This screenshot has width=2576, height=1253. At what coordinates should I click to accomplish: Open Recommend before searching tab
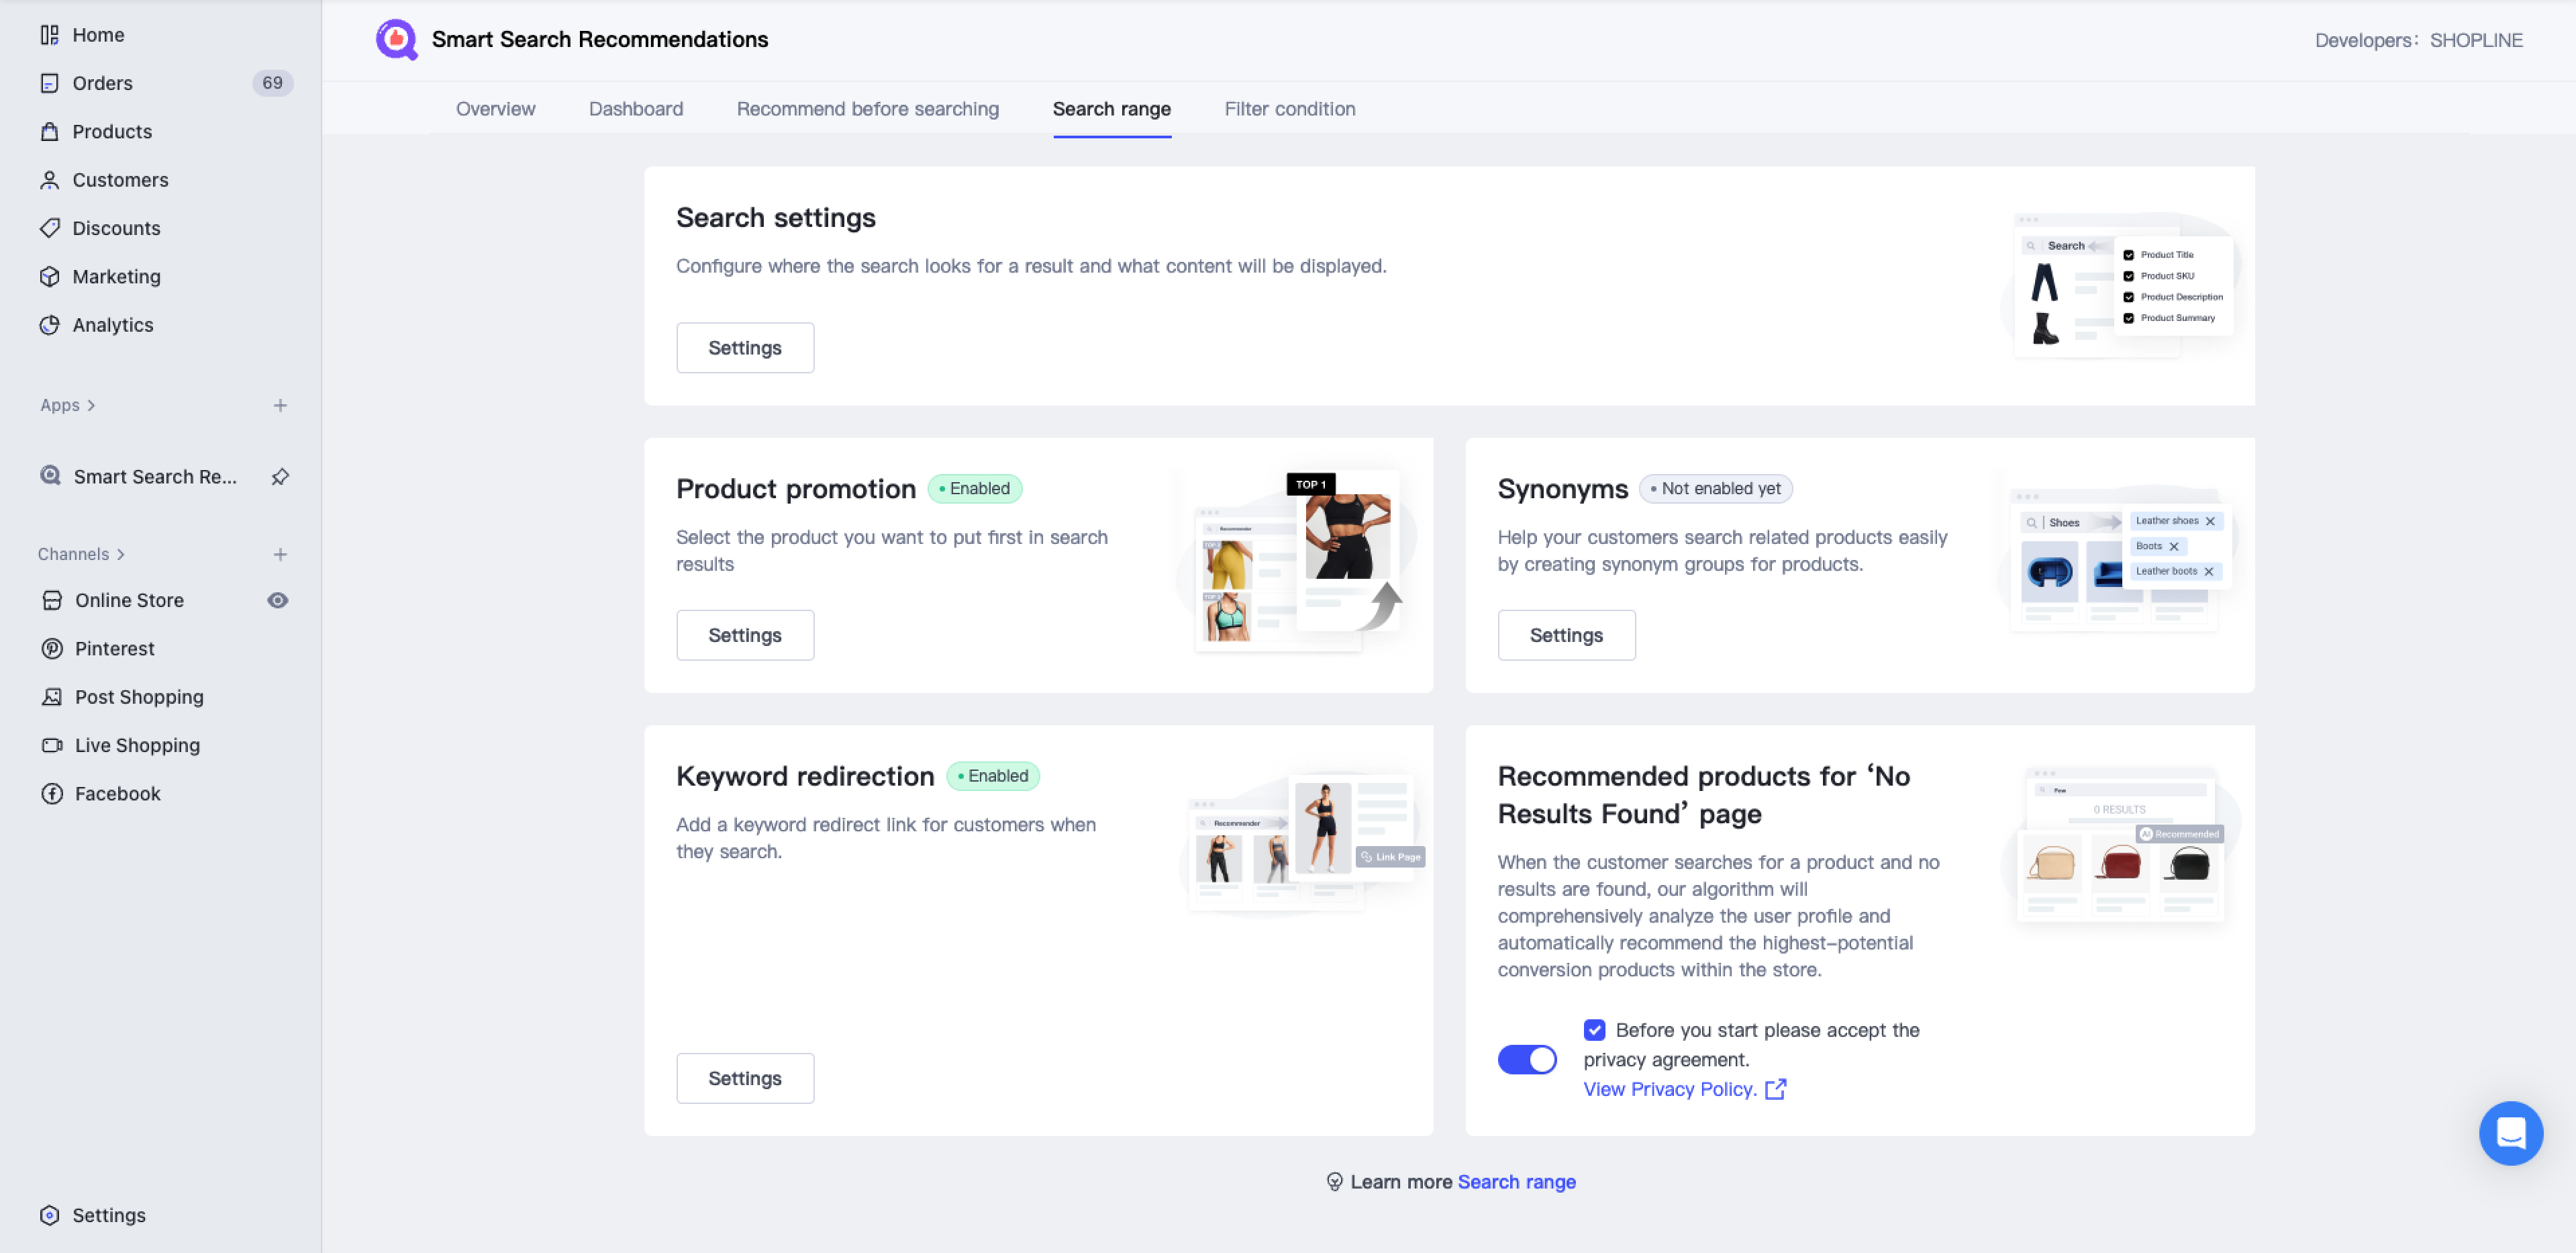point(867,109)
